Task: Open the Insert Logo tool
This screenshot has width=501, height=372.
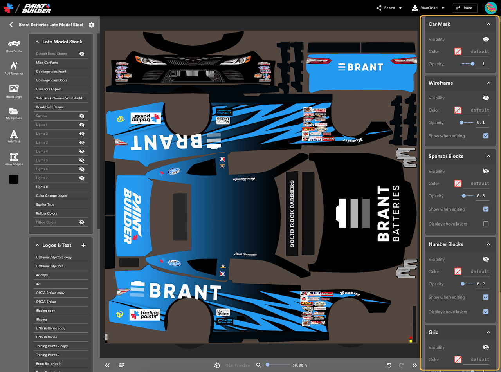Action: [14, 91]
